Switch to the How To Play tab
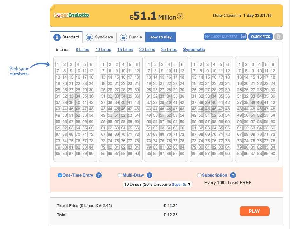The width and height of the screenshot is (293, 229). click(161, 37)
